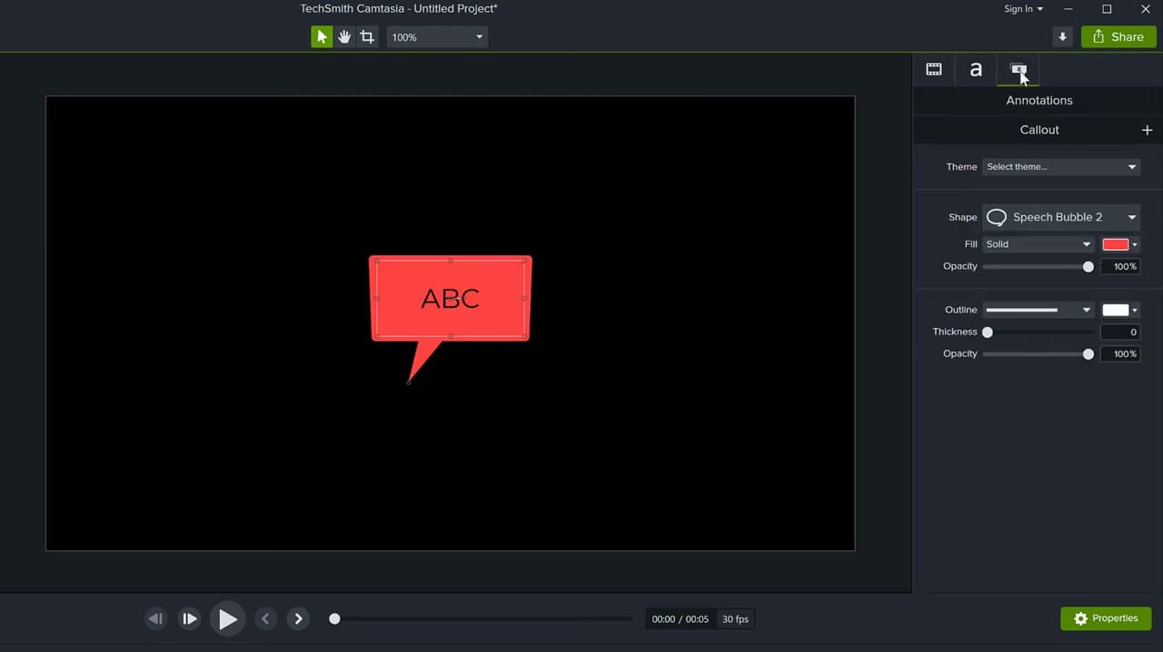Select the Edit cursor tool in the canvas toolbar
Image resolution: width=1163 pixels, height=652 pixels.
[322, 36]
